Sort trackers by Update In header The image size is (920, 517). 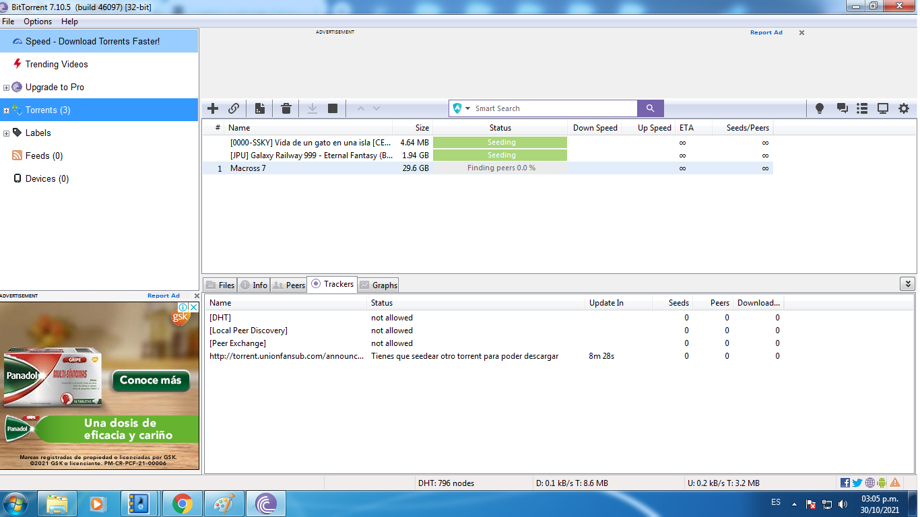[618, 303]
